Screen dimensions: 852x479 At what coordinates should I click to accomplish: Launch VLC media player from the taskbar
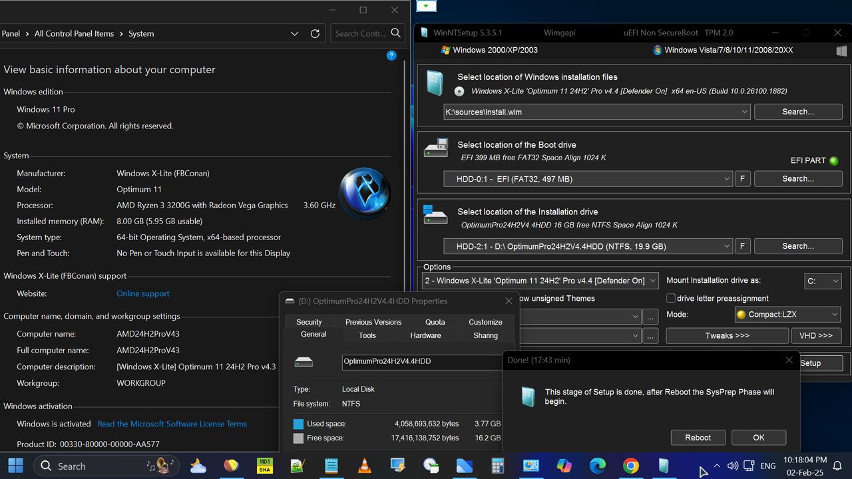tap(364, 466)
